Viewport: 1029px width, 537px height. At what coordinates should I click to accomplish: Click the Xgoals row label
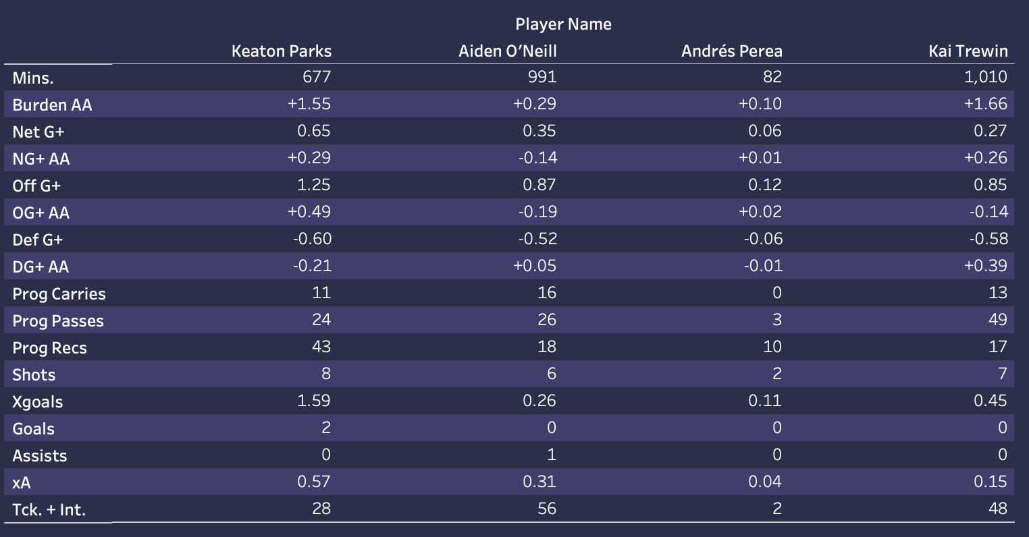[37, 402]
